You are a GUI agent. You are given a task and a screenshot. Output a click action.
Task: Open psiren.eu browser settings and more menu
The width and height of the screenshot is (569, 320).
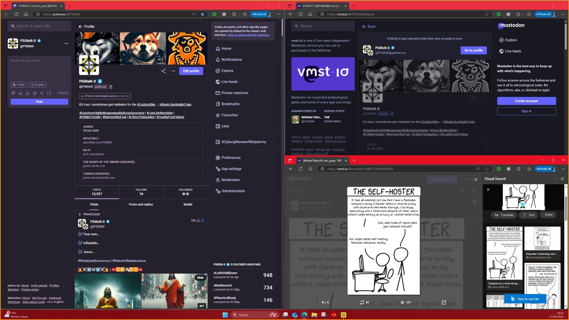tap(279, 14)
